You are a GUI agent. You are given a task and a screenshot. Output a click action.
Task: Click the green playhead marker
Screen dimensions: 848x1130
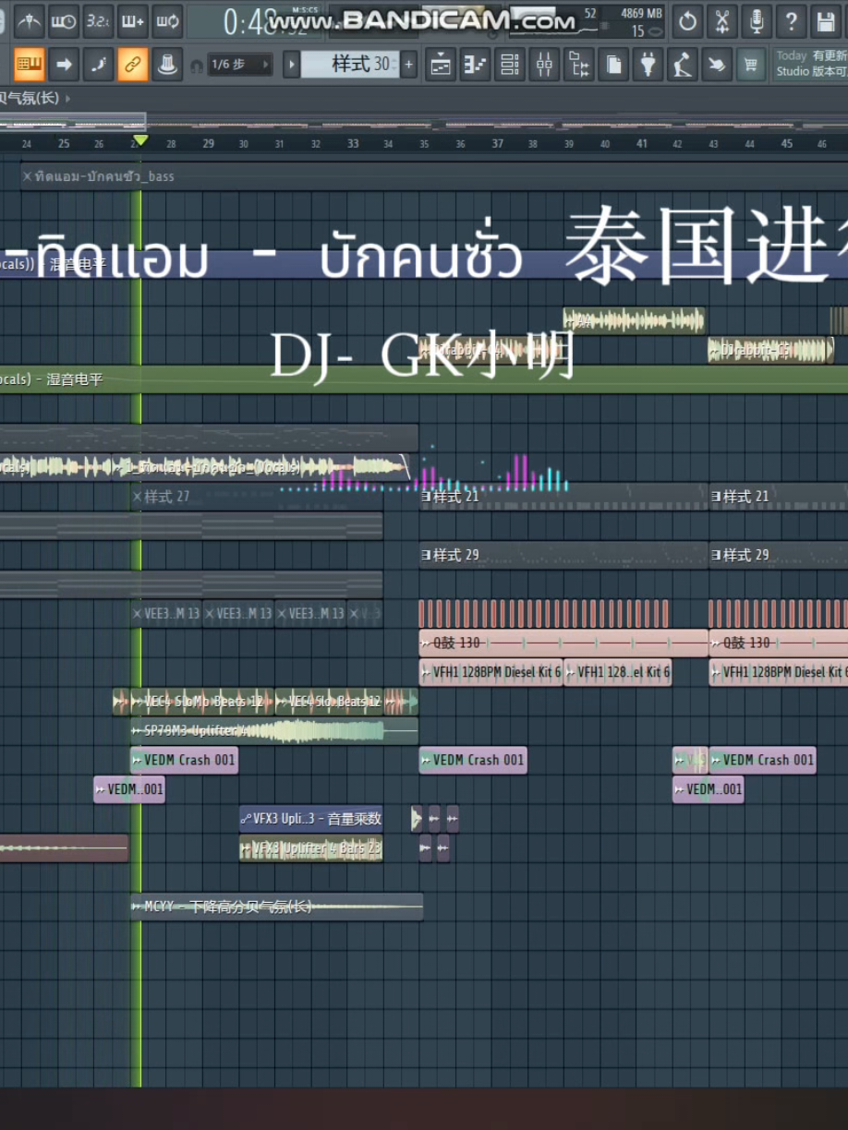click(140, 140)
